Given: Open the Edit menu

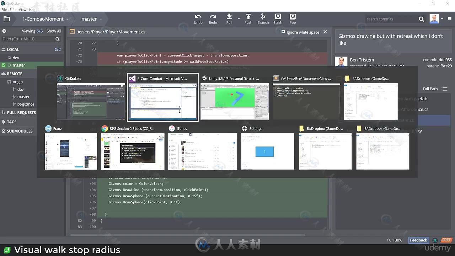Looking at the screenshot, I should (x=12, y=10).
